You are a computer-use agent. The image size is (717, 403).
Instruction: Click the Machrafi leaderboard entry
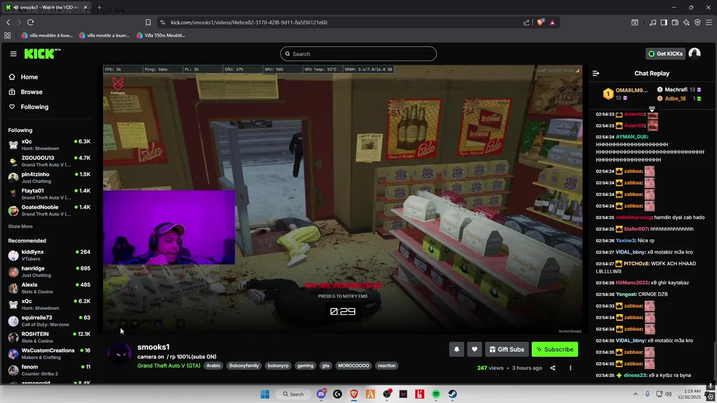click(x=679, y=90)
